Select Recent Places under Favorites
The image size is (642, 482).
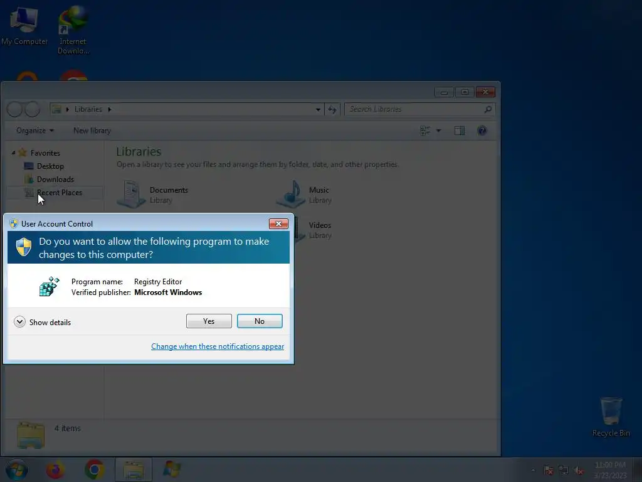(60, 192)
